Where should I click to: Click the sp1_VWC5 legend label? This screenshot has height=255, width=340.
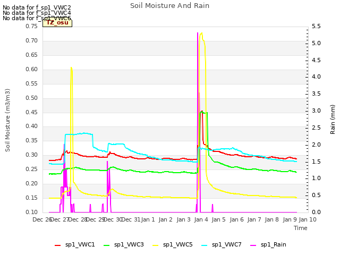[x=177, y=244]
